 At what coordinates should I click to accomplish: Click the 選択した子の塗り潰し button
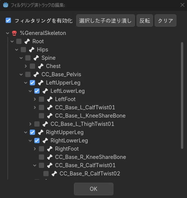pos(106,21)
